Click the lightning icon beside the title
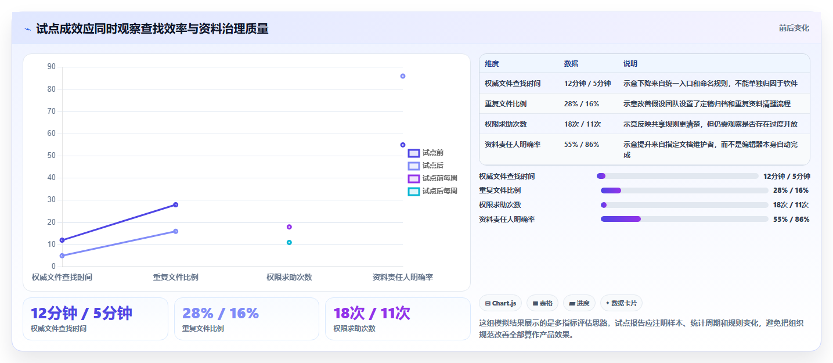Viewport: 833px width, 363px height. (x=27, y=29)
